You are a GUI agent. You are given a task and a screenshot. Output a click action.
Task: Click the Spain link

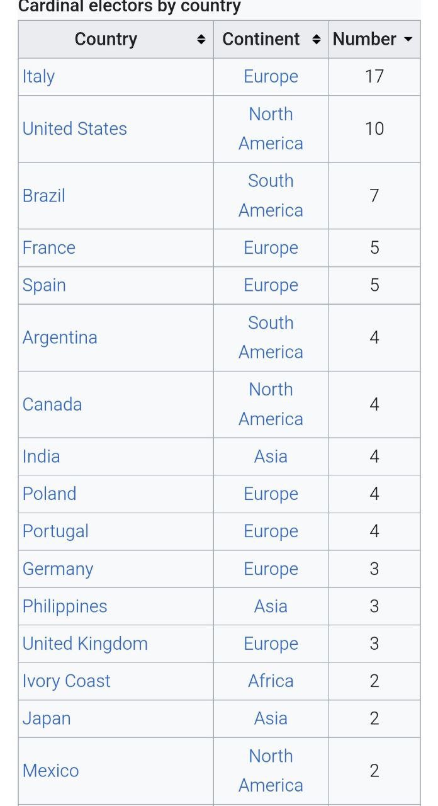pos(44,285)
